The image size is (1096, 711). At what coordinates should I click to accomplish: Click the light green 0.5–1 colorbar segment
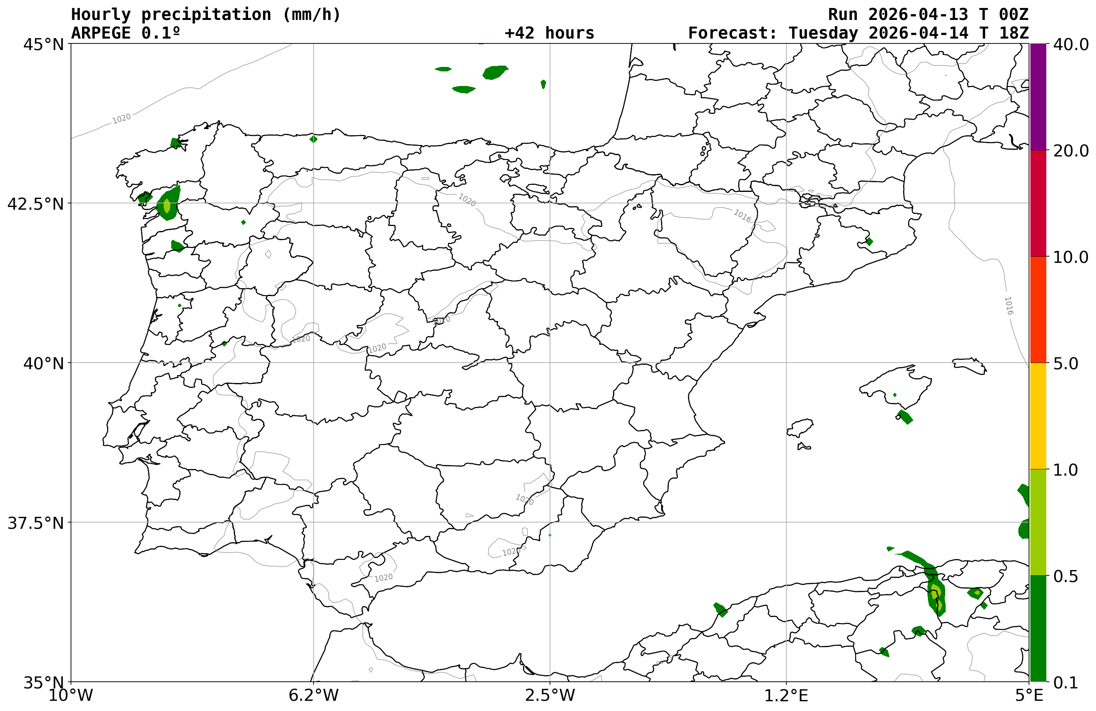click(1038, 522)
